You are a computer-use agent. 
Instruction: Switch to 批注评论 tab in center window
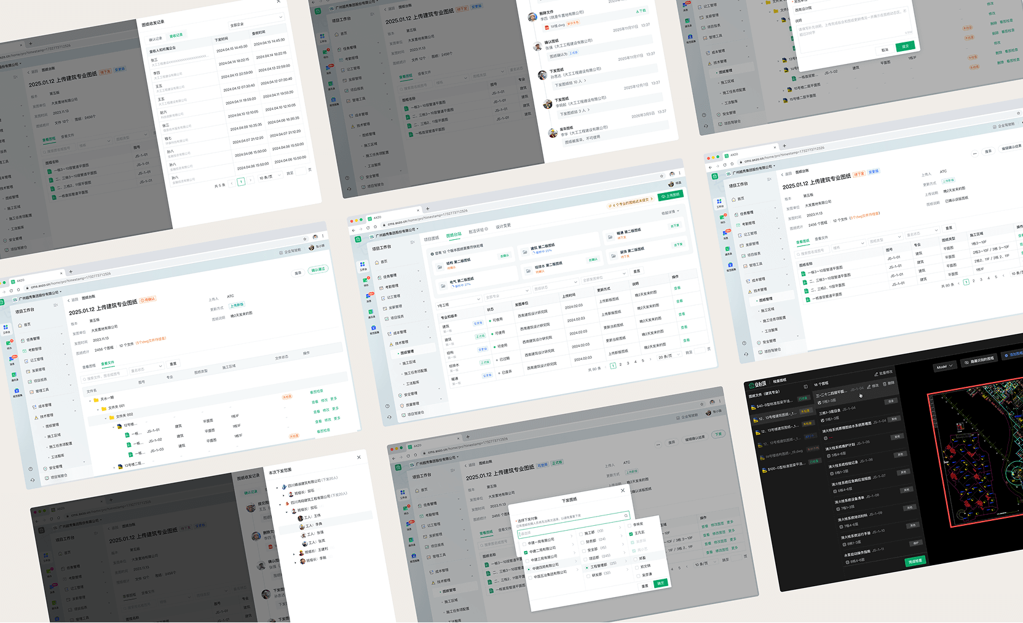click(477, 231)
